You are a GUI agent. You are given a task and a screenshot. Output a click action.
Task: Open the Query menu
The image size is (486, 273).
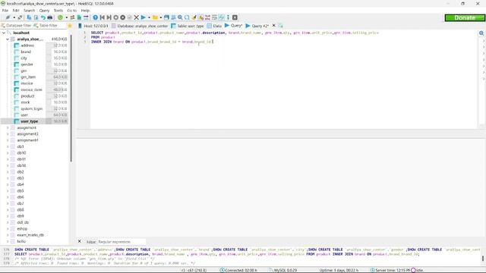click(x=44, y=11)
